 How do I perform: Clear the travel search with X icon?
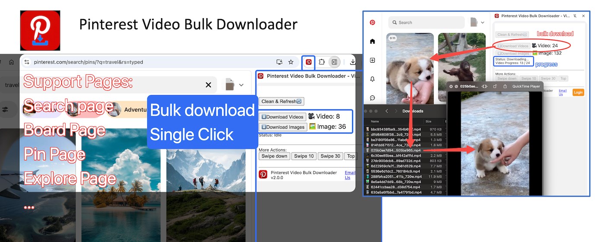pos(208,85)
